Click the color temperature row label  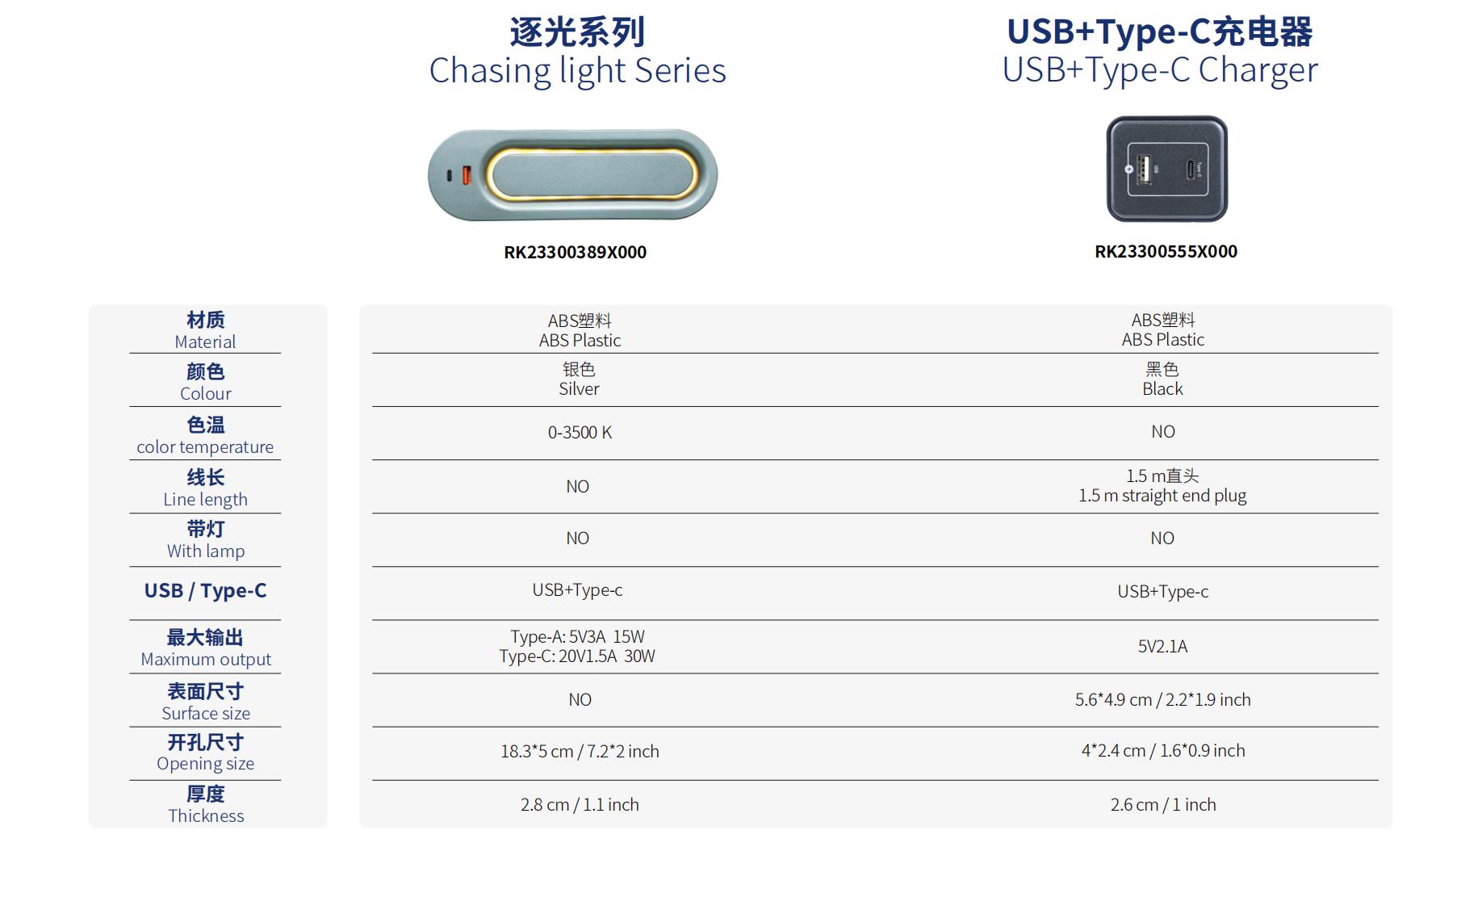205,435
